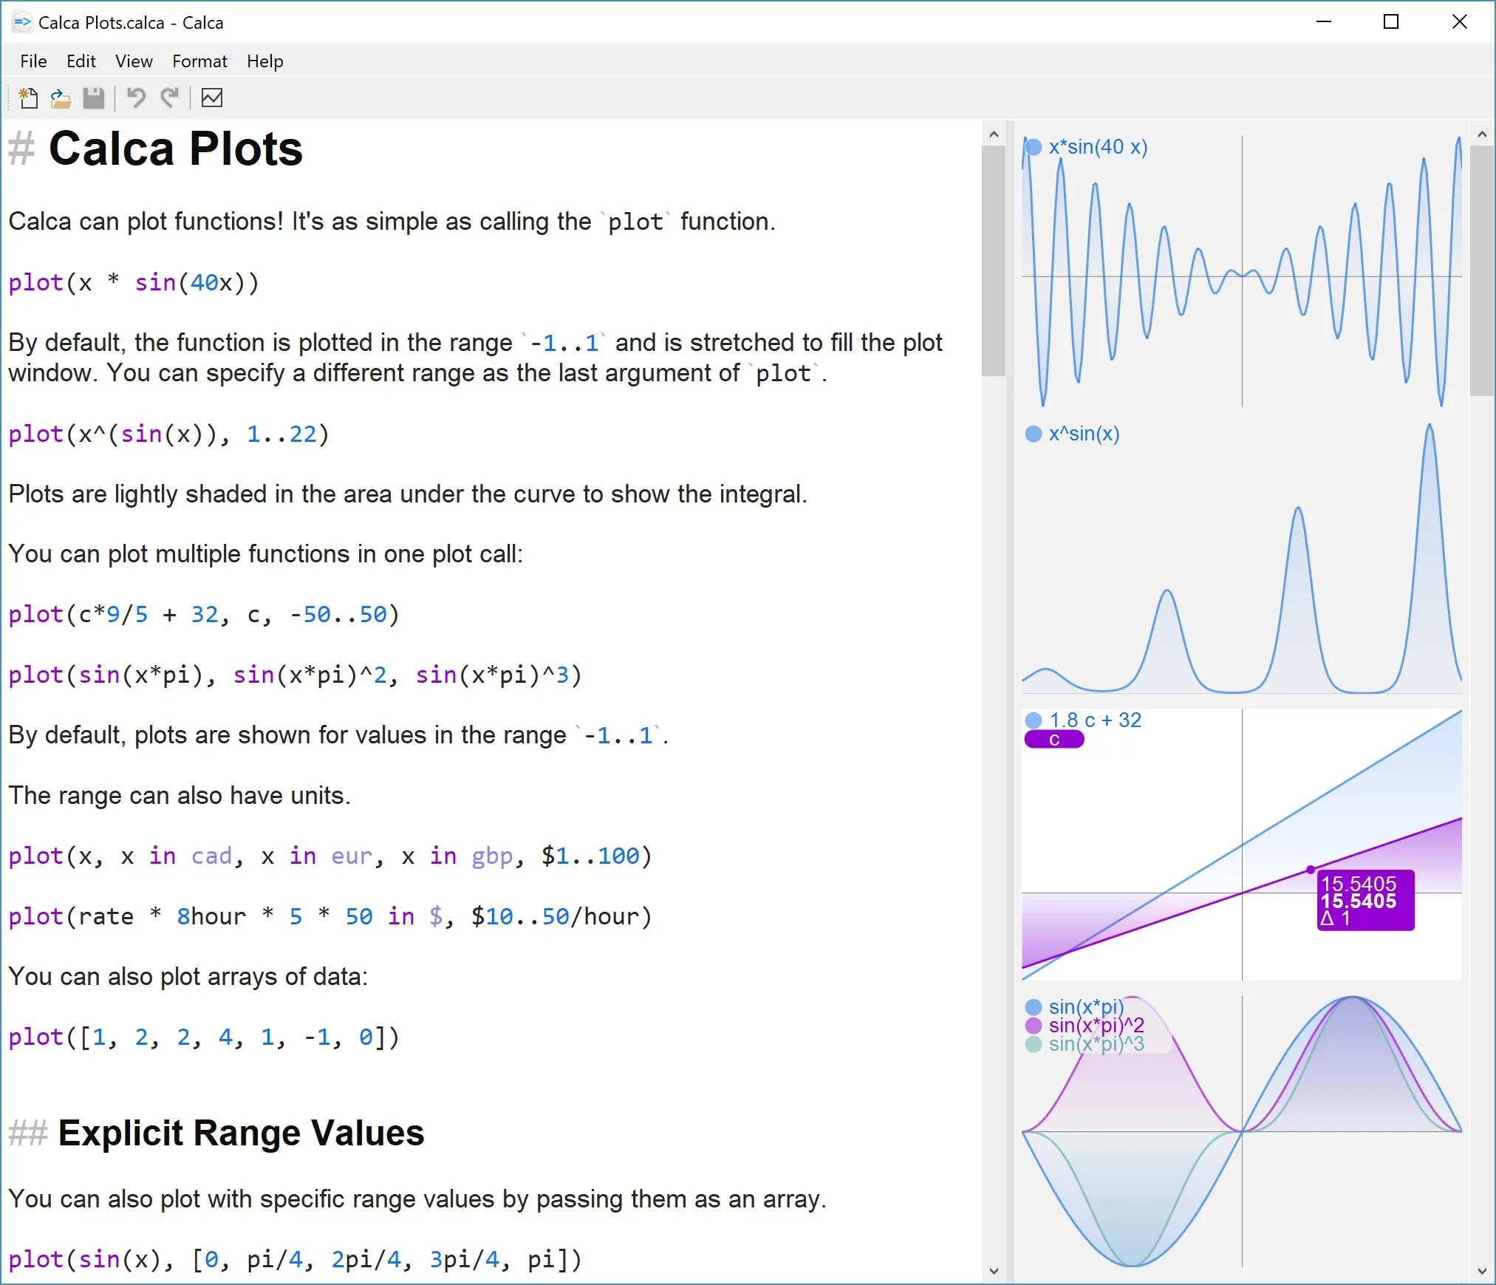
Task: Click editor scrollbar down arrow
Action: click(994, 1271)
